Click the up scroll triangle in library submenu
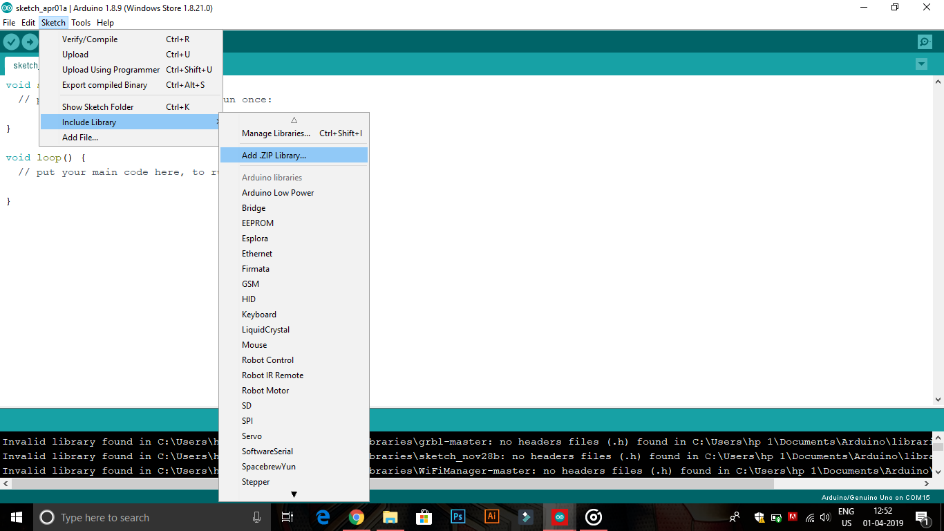Viewport: 944px width, 531px height. point(294,119)
